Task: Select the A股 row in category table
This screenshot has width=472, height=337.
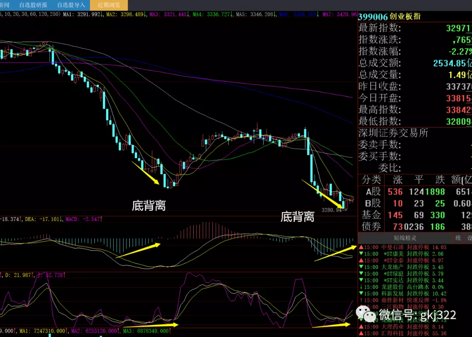Action: coord(371,191)
